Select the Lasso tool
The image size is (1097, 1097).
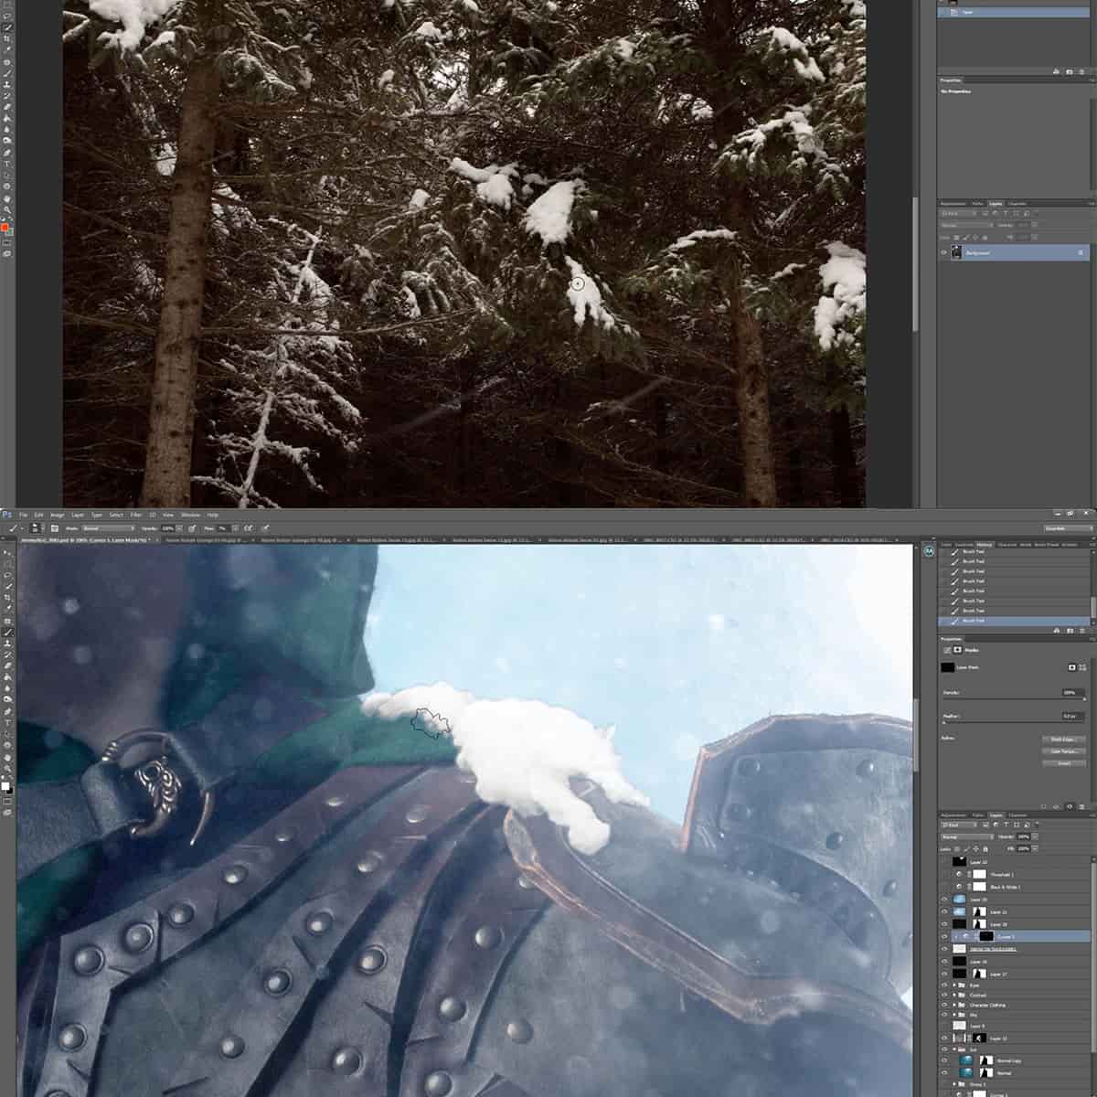[9, 574]
